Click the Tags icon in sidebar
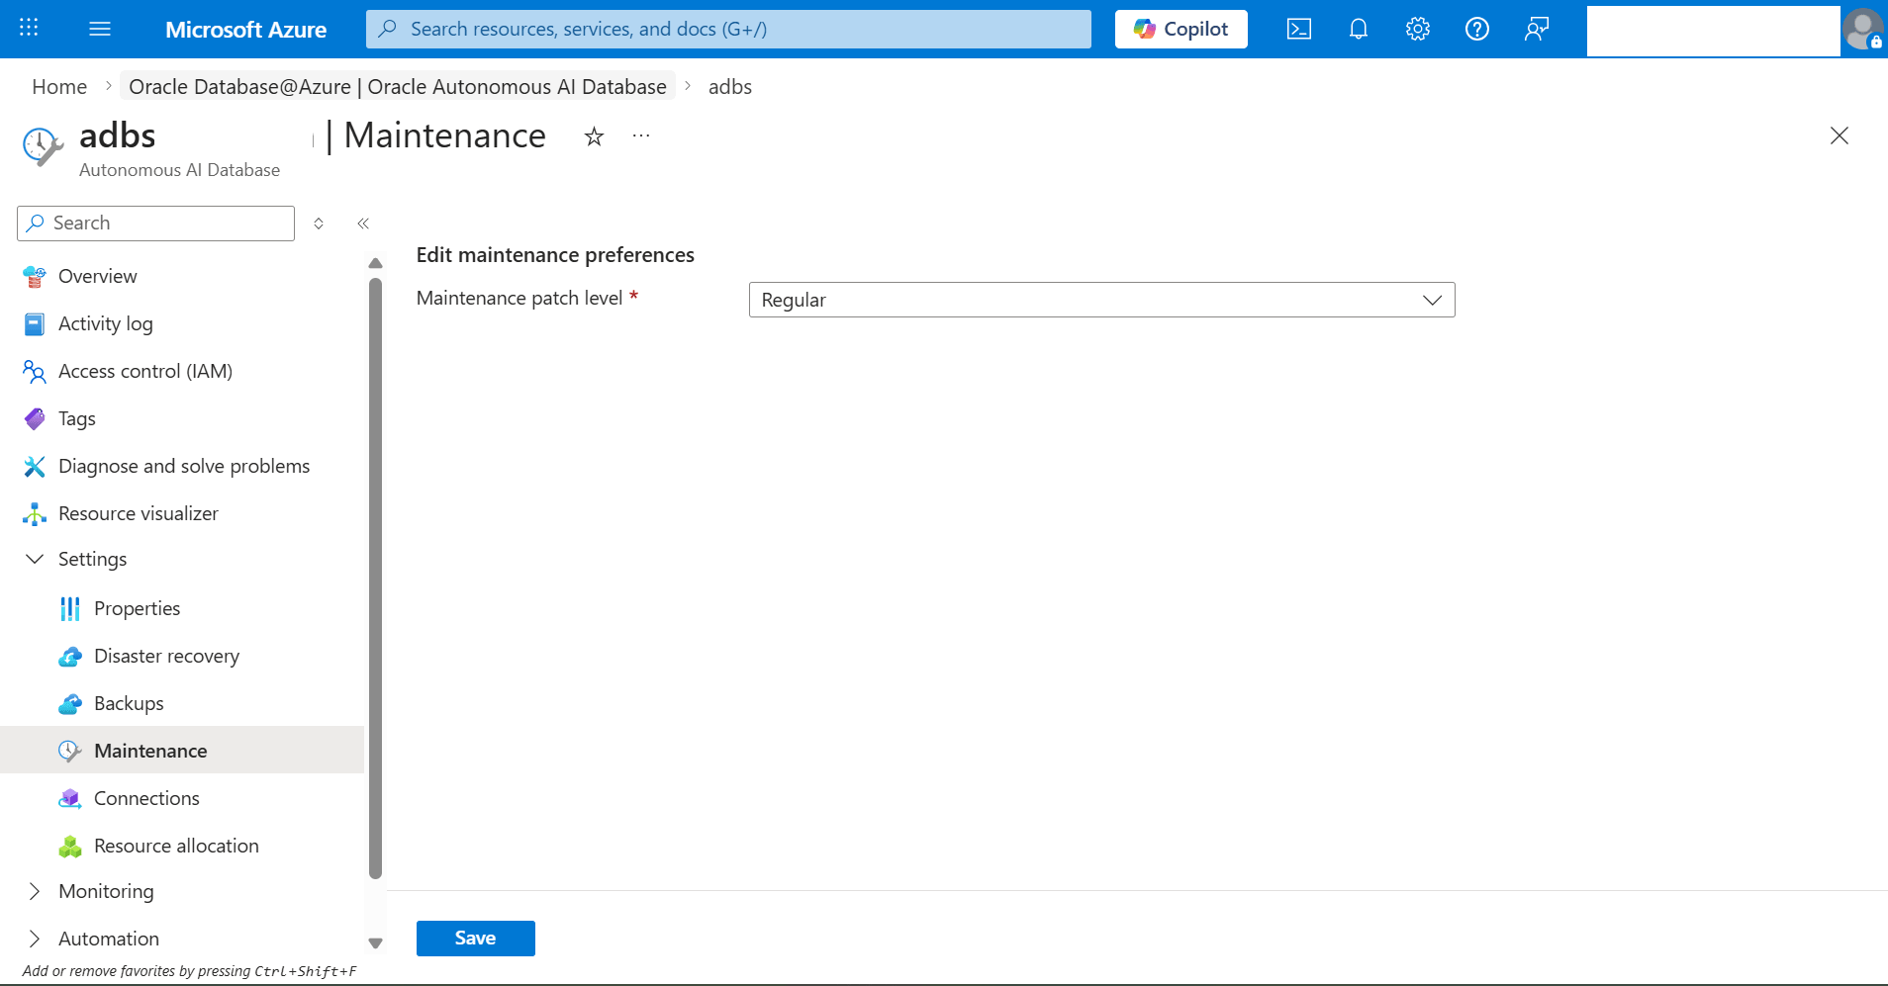This screenshot has width=1888, height=986. click(35, 419)
